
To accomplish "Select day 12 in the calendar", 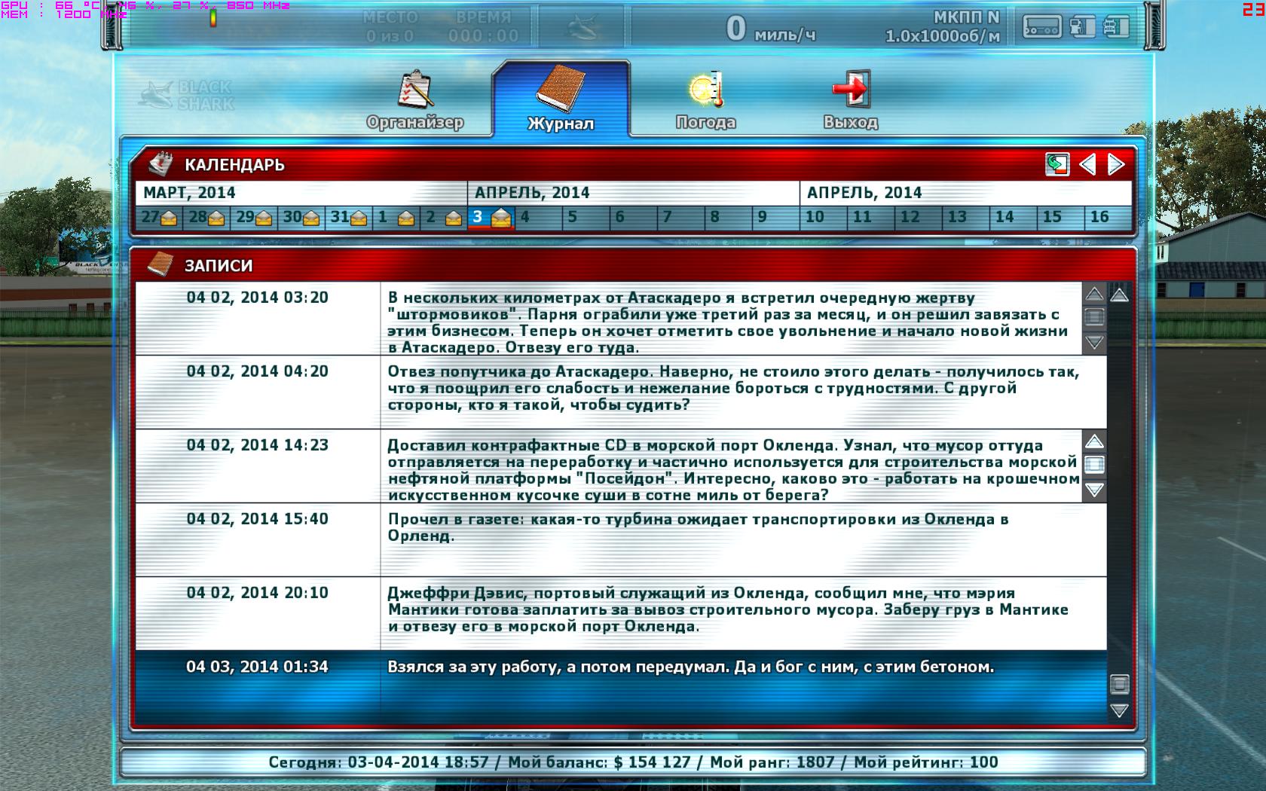I will point(919,217).
